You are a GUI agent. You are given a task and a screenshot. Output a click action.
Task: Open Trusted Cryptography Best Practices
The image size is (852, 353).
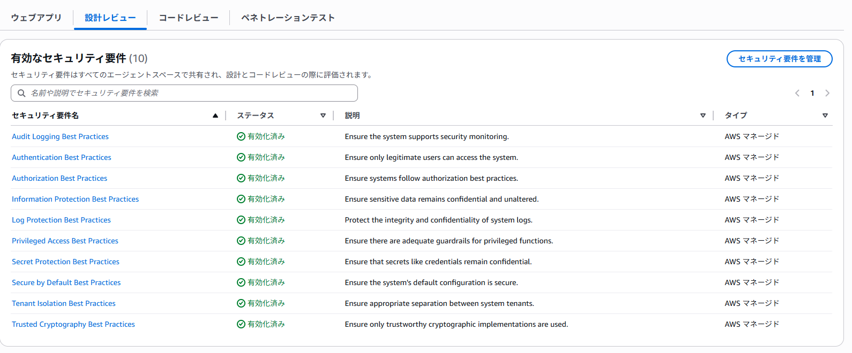tap(73, 324)
